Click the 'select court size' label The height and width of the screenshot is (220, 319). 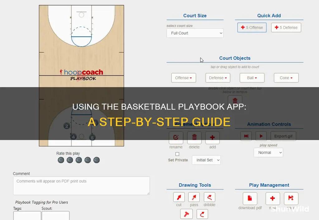(179, 26)
